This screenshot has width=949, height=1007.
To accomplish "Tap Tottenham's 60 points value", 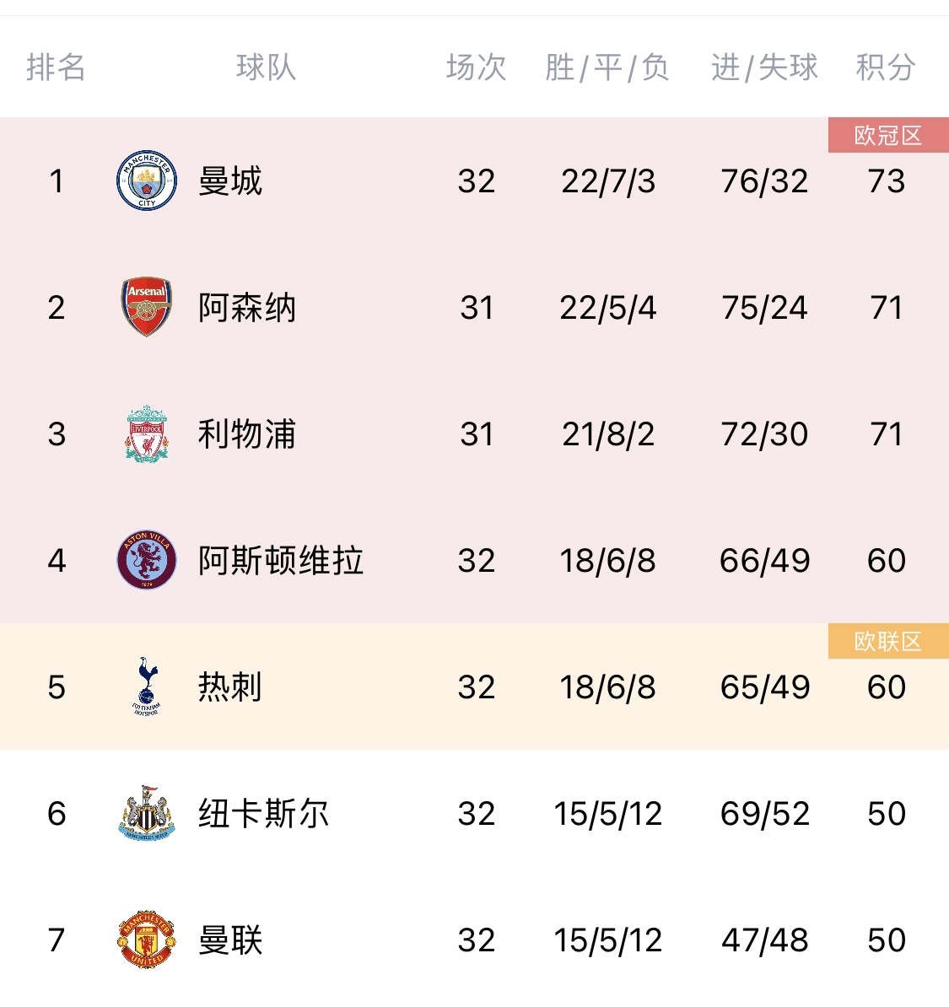I will 887,687.
